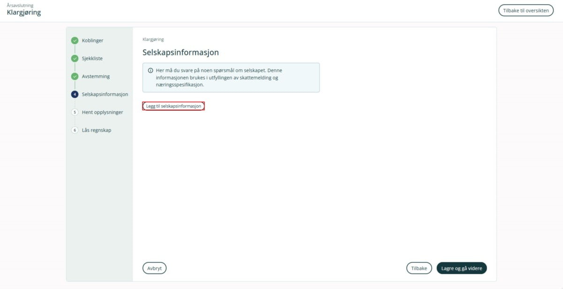
Task: Click the green checkmark icon beside Avstemming
Action: pos(75,76)
